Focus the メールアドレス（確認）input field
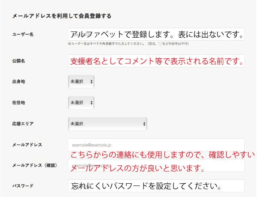 point(156,165)
